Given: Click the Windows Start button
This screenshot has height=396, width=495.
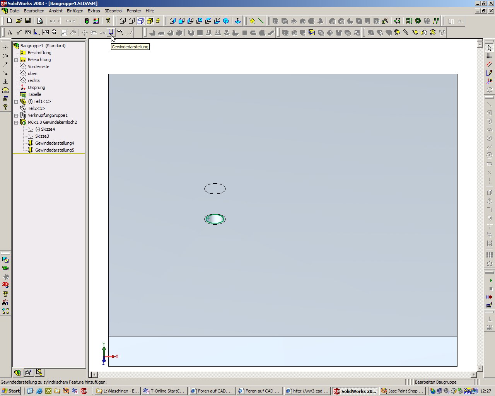Looking at the screenshot, I should (11, 391).
